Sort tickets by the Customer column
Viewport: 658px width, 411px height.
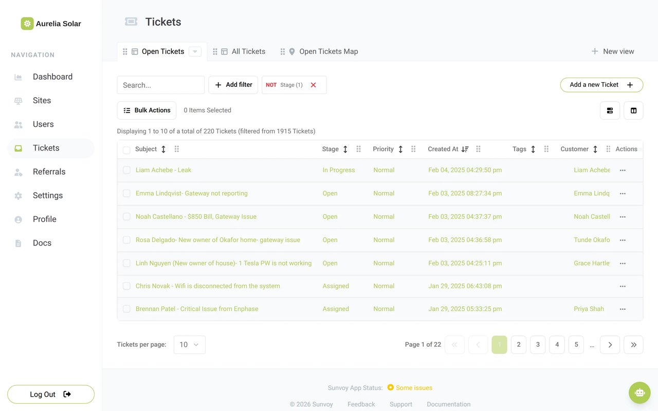tap(595, 149)
